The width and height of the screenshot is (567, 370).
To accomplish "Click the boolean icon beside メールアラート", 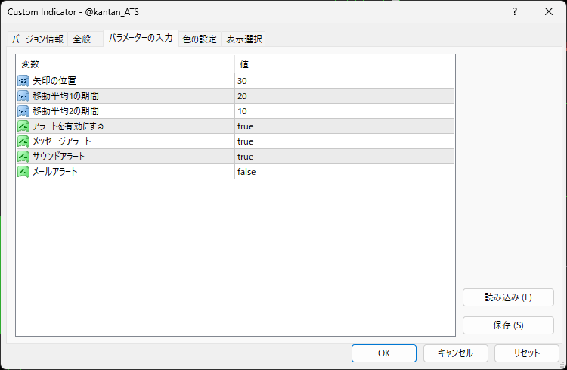I will click(23, 172).
